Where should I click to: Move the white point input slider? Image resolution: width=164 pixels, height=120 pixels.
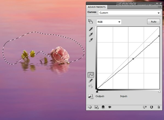(159, 92)
